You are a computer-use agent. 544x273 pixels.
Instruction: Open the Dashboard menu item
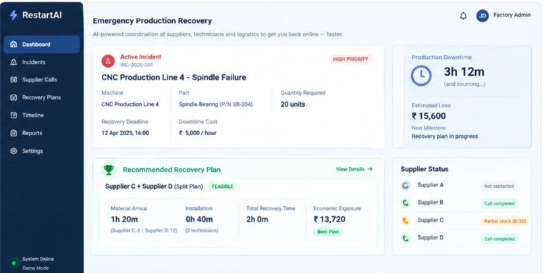42,44
